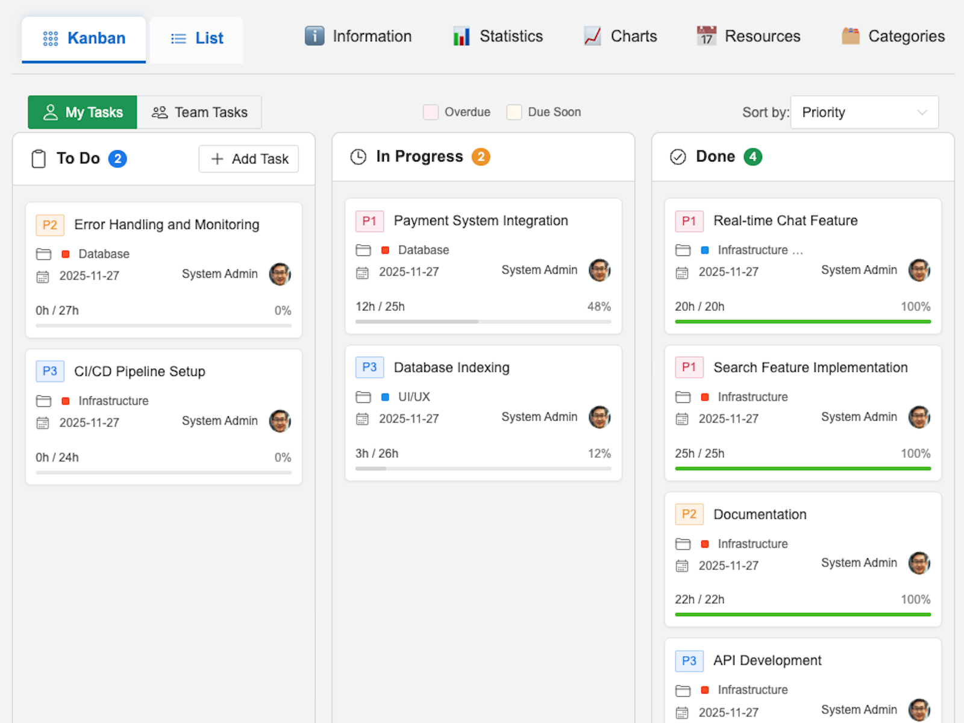Switch to Team Tasks view
Viewport: 964px width, 723px height.
(x=199, y=113)
